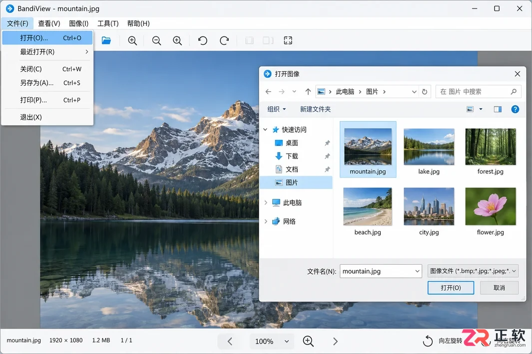532x354 pixels.
Task: Go back in the open image dialog
Action: (268, 91)
